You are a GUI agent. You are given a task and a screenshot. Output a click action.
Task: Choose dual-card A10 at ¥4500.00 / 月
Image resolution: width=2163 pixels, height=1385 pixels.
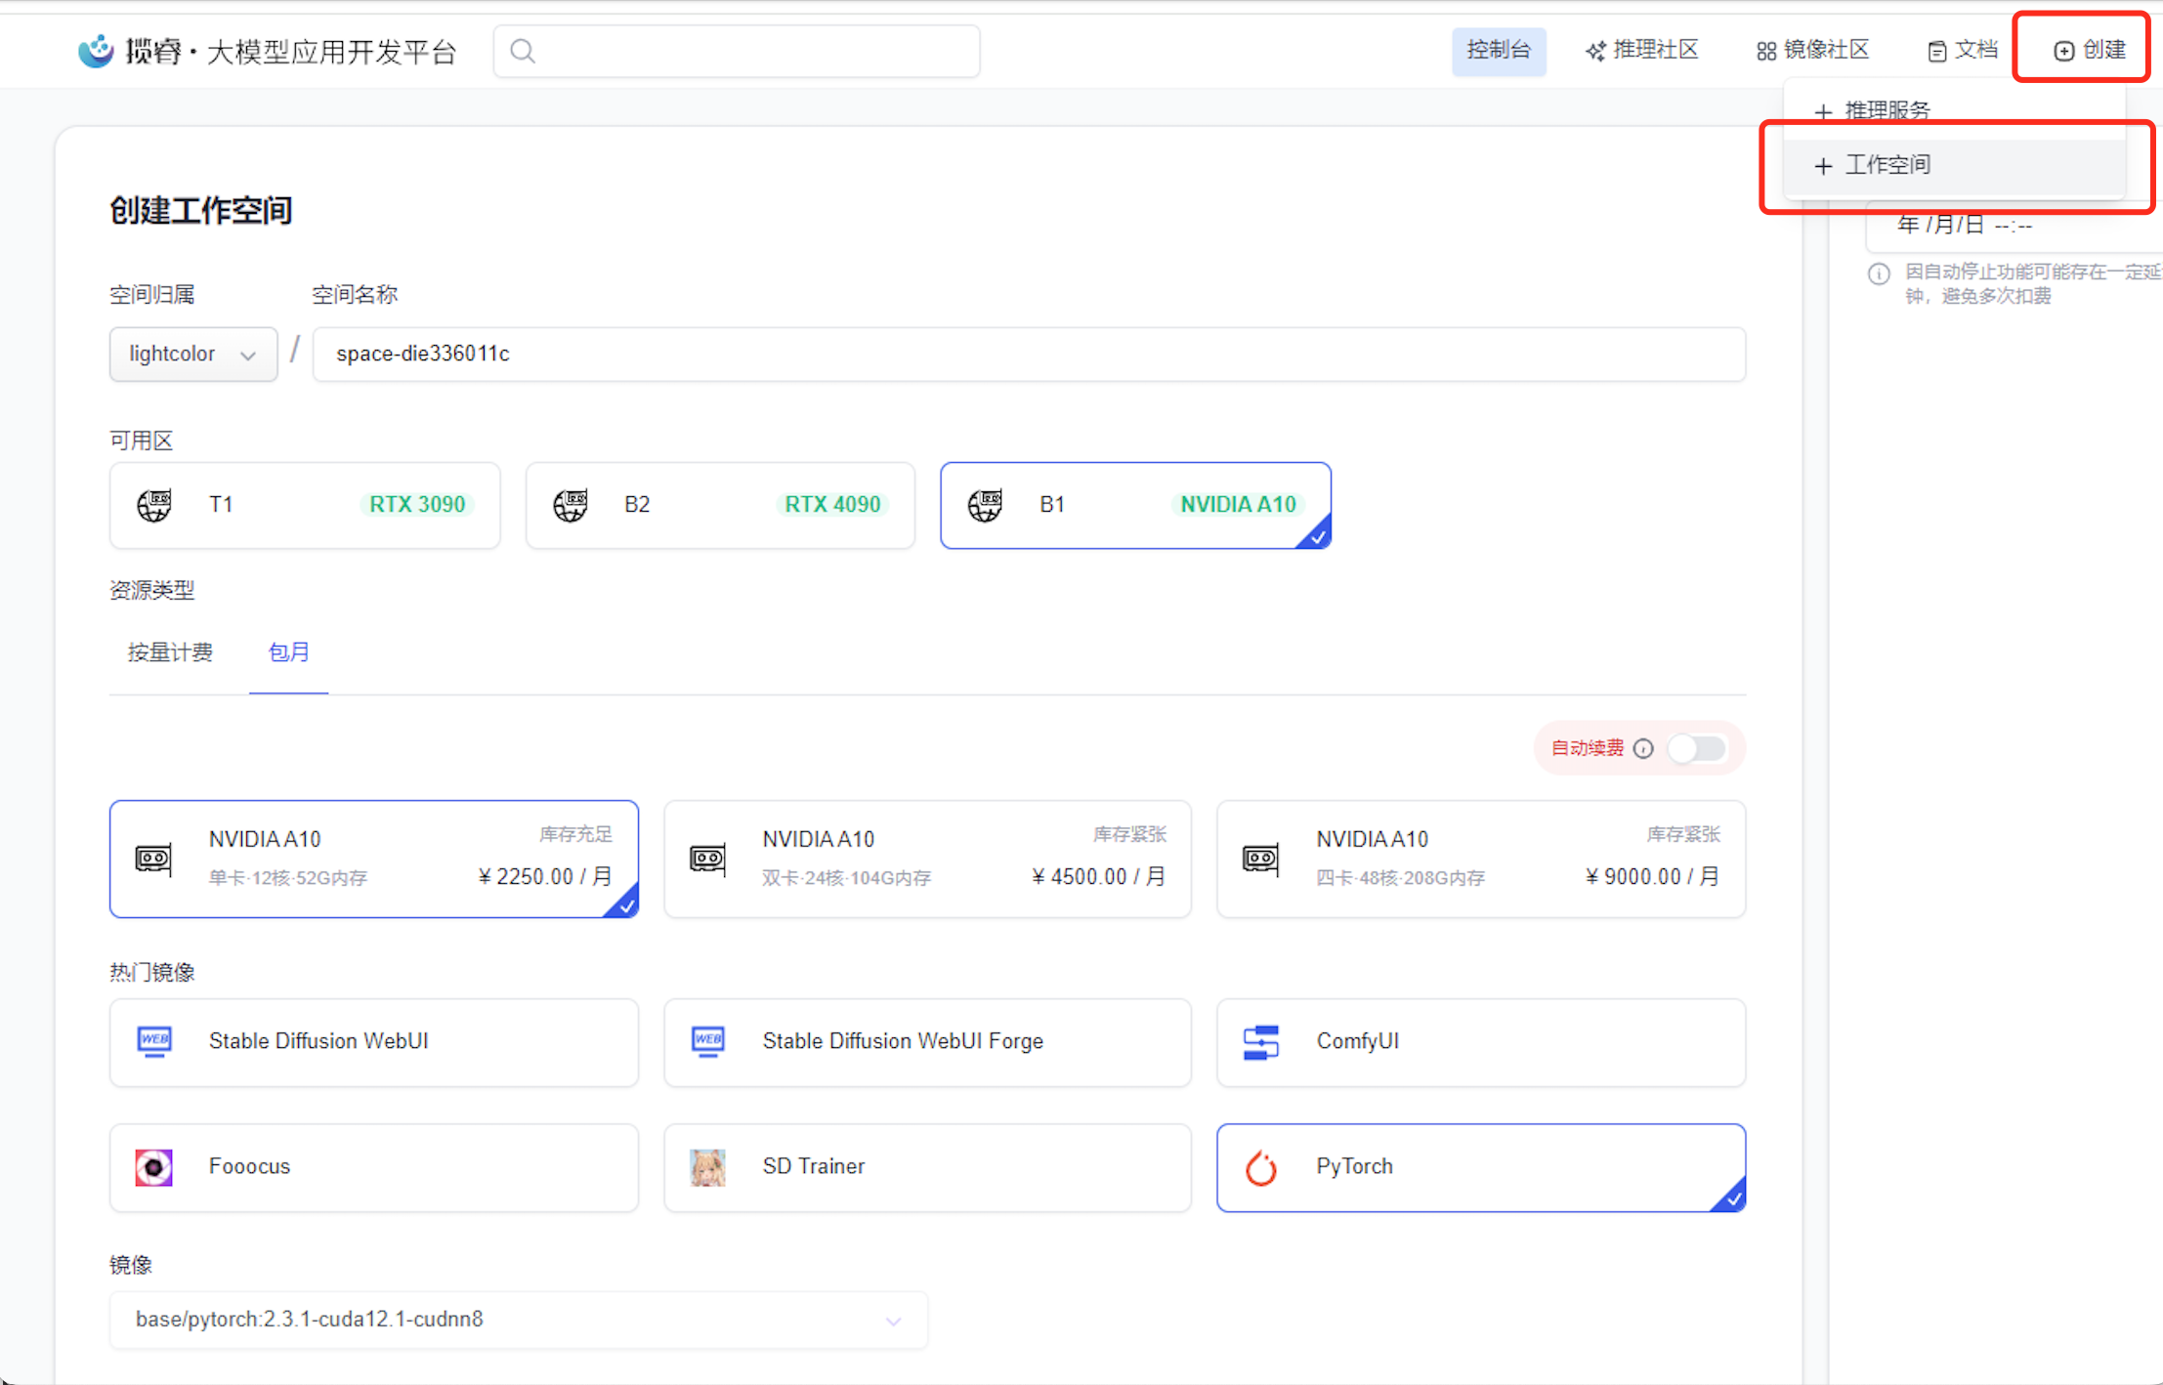(x=927, y=860)
